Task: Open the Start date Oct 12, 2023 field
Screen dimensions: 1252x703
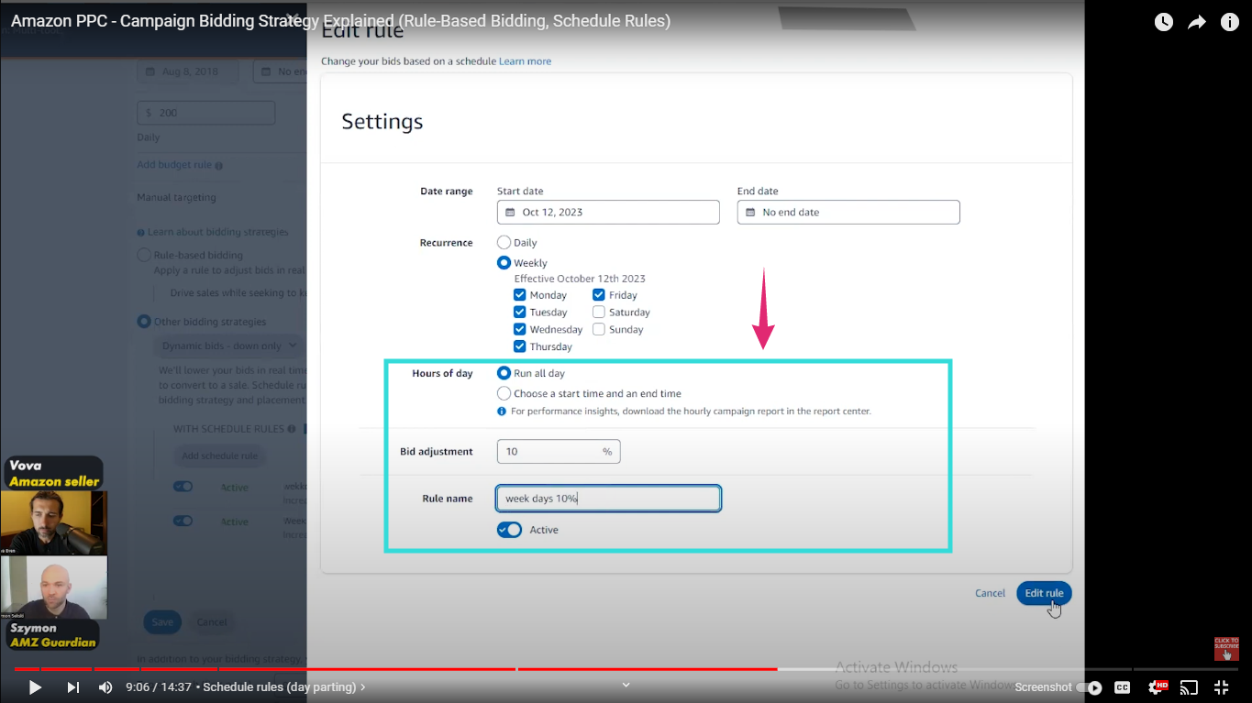Action: (608, 212)
